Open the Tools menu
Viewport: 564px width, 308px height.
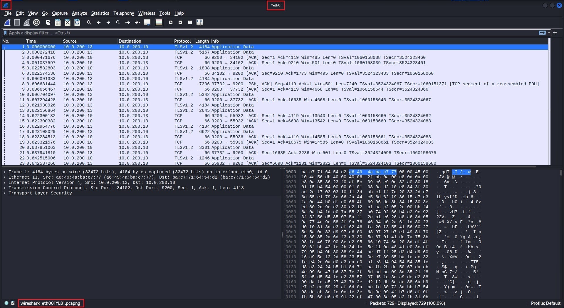click(165, 13)
